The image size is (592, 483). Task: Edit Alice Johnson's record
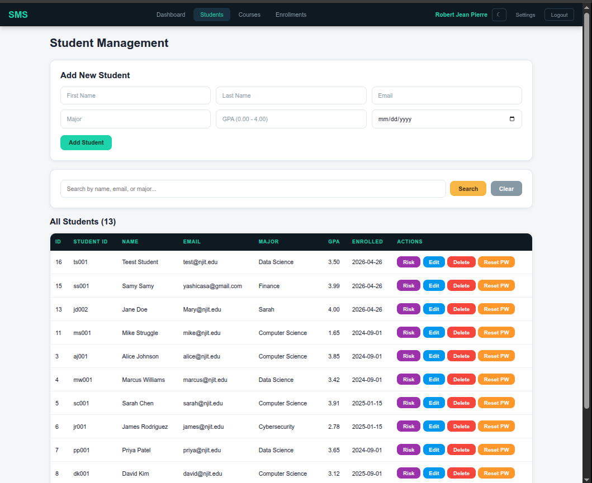(434, 356)
